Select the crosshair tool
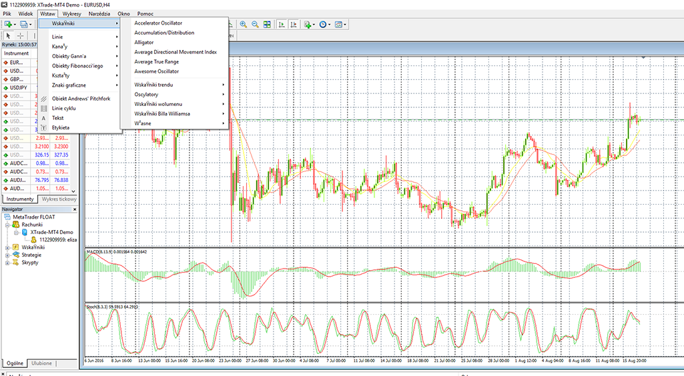Screen dimensions: 684x376 tap(21, 35)
